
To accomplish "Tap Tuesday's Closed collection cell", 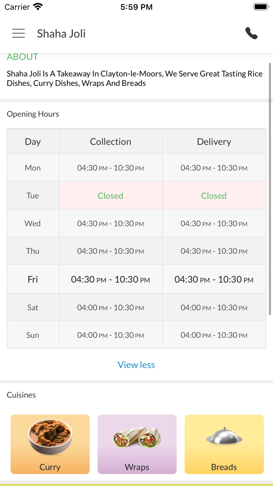I will tap(110, 196).
